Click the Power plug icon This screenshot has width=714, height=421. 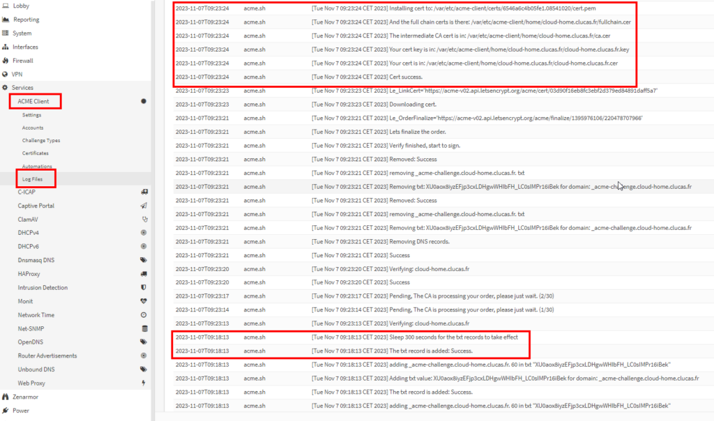[6, 411]
